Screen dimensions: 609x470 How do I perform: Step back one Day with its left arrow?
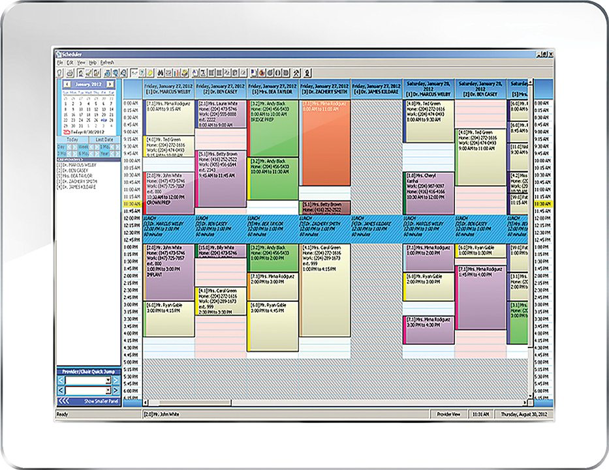point(70,147)
